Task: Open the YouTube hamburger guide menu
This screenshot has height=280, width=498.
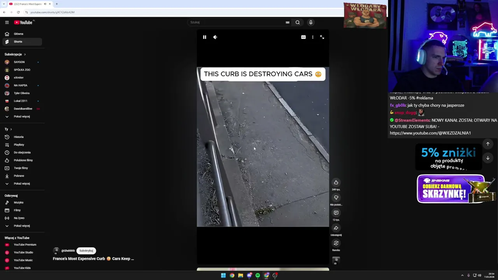Action: click(7, 22)
